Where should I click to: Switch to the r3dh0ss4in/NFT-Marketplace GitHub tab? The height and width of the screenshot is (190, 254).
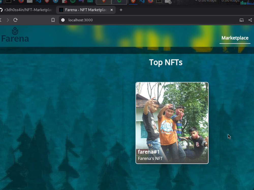[27, 10]
